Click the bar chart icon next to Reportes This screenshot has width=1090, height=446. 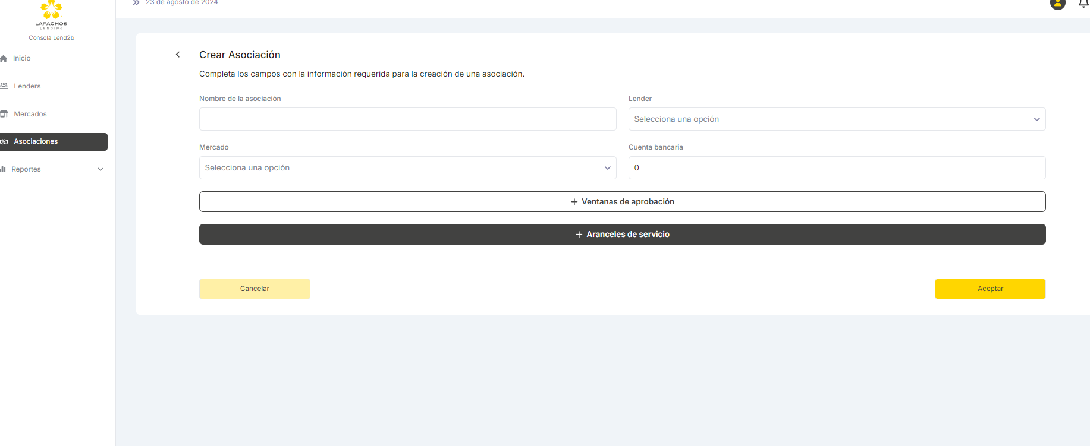pos(4,169)
